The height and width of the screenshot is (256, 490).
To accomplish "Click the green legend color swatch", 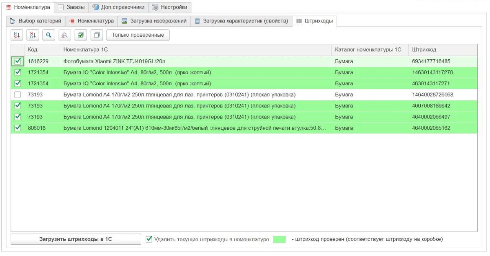I will click(279, 239).
